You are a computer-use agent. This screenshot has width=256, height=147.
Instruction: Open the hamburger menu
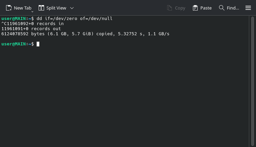point(248,8)
